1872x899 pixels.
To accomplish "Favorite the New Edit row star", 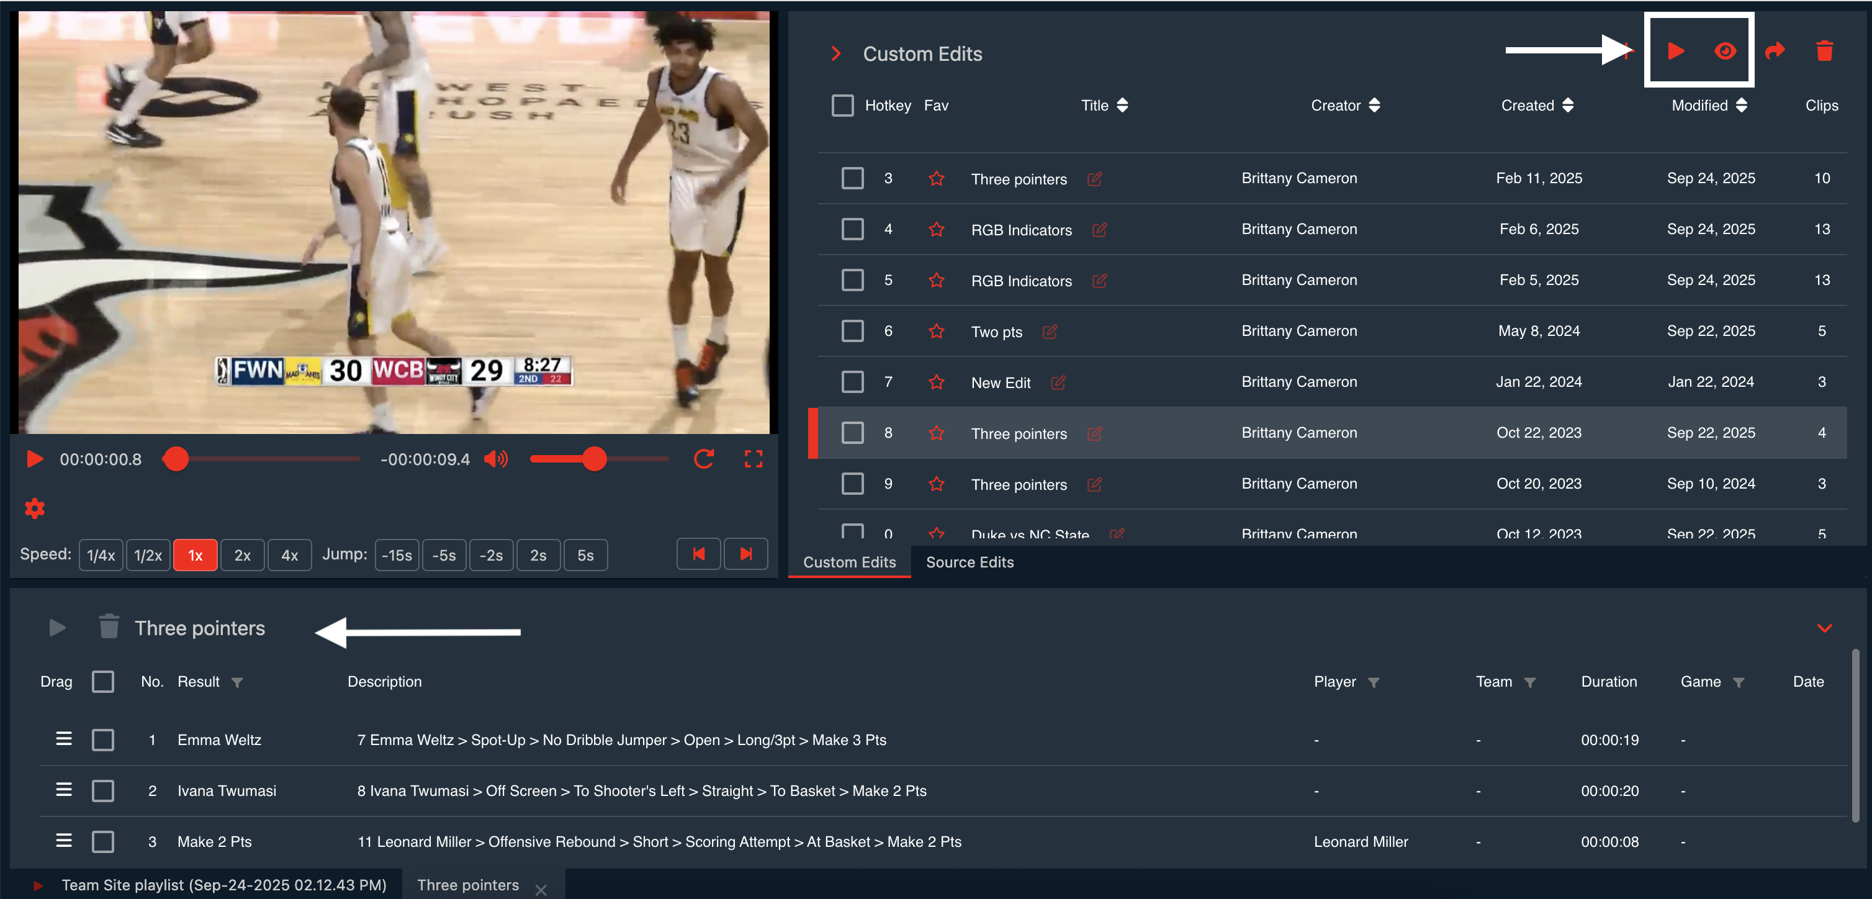I will click(936, 382).
